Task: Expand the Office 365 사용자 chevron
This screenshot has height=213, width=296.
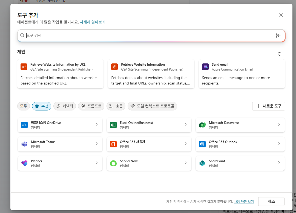Action: click(x=186, y=144)
